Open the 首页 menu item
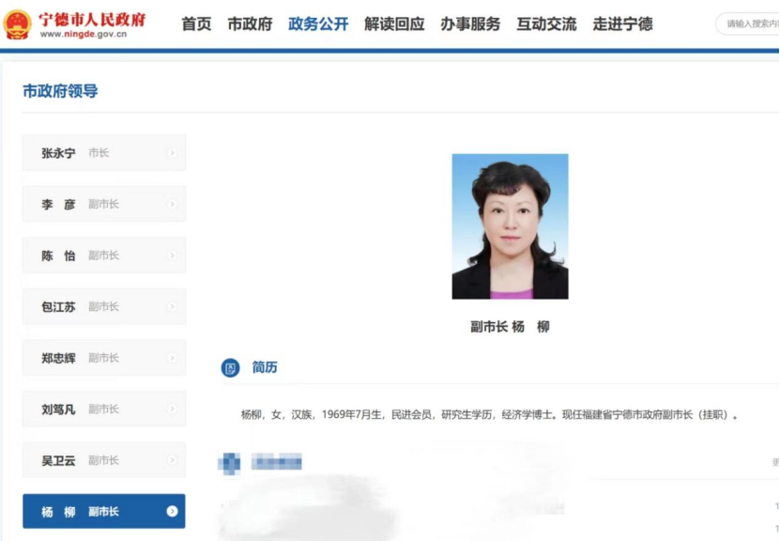This screenshot has width=780, height=541. coord(194,25)
